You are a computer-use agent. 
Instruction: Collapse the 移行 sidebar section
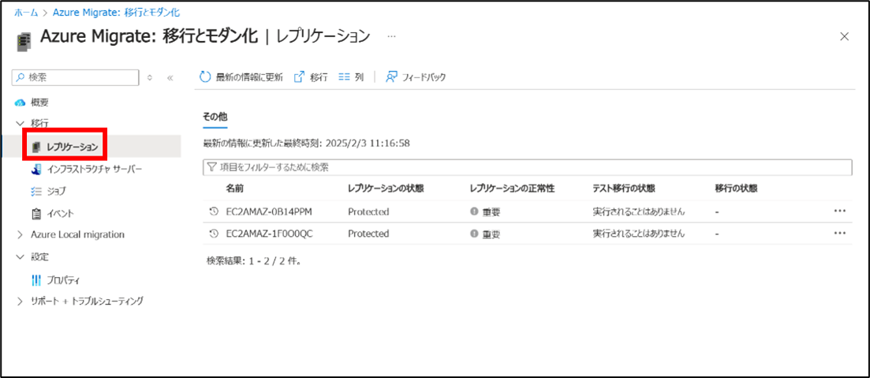[21, 123]
